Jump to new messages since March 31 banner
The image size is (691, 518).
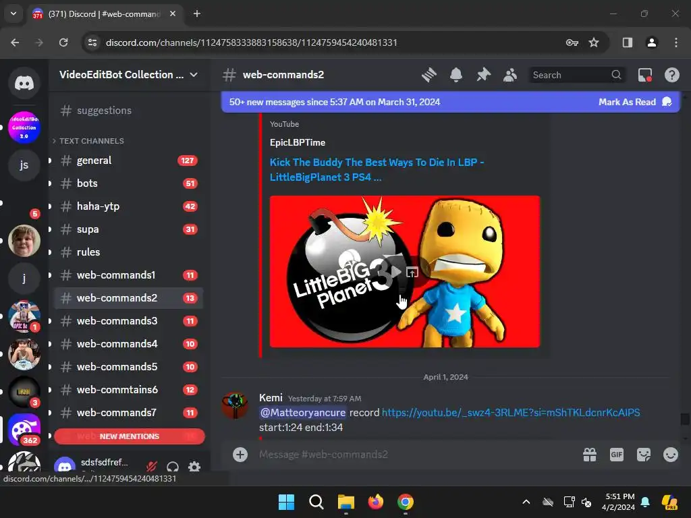[x=335, y=102]
